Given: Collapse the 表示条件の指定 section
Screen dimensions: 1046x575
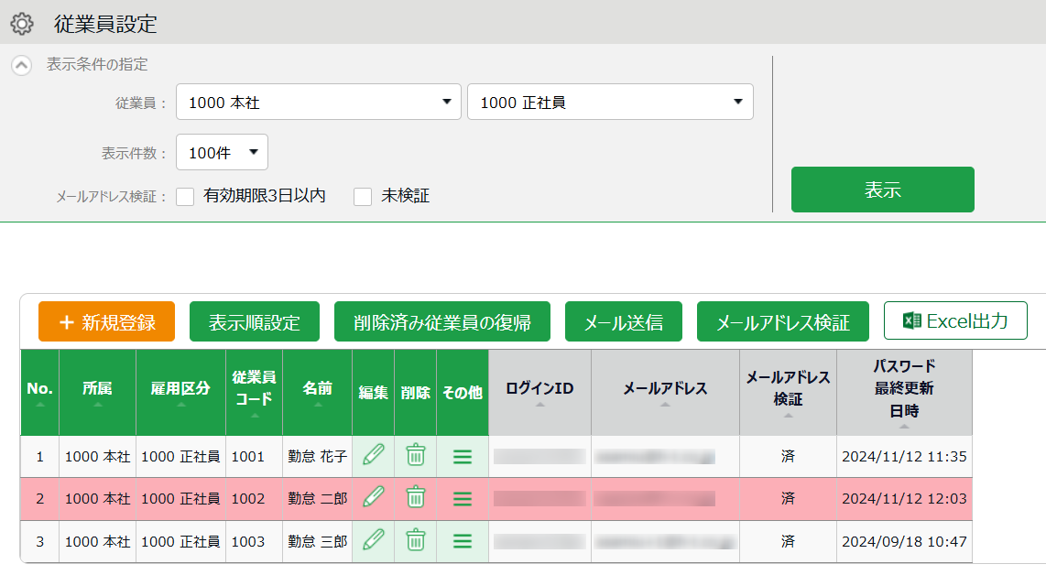Looking at the screenshot, I should 21,66.
